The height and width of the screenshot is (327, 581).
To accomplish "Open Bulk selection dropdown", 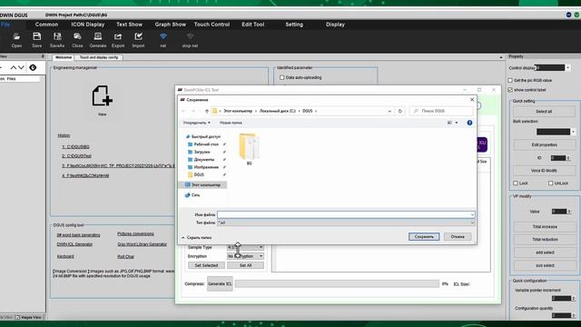I will click(x=573, y=132).
